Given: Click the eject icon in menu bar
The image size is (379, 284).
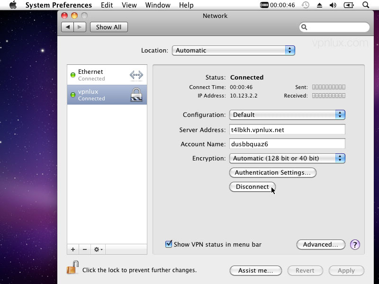Looking at the screenshot, I should click(x=319, y=5).
